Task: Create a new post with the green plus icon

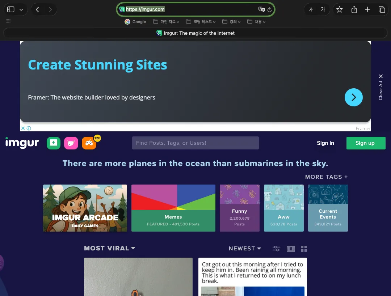Action: [x=54, y=143]
